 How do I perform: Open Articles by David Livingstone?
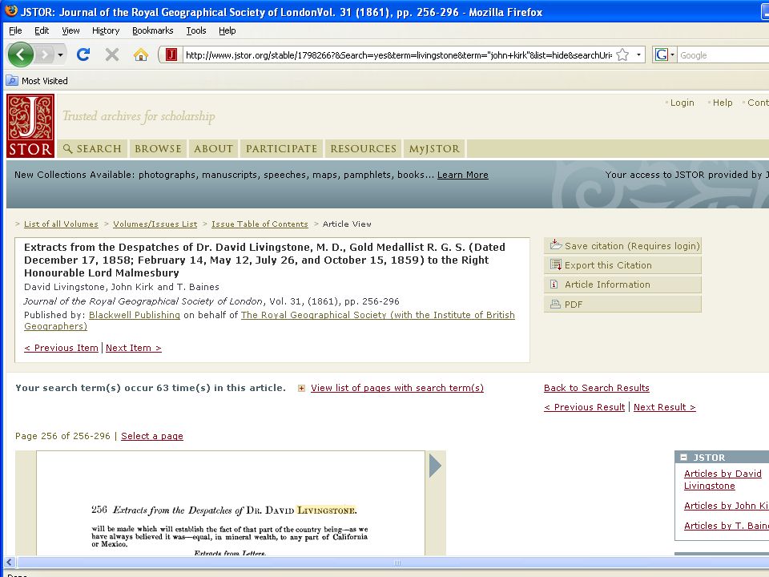(x=723, y=480)
